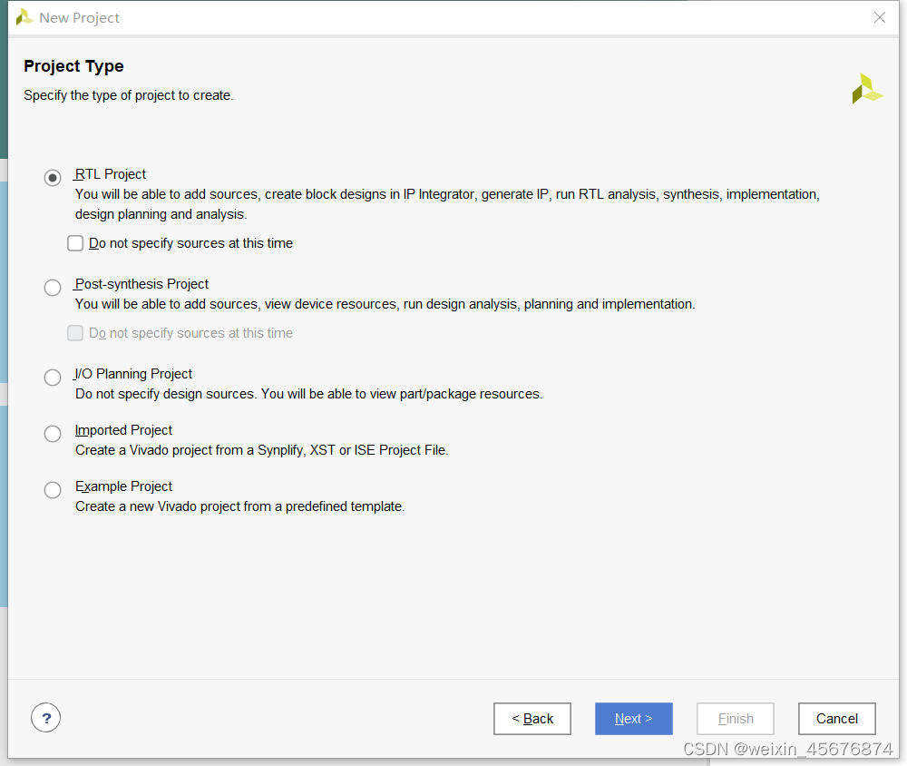
Task: Click the Xilinx logo at the top right
Action: pos(867,89)
